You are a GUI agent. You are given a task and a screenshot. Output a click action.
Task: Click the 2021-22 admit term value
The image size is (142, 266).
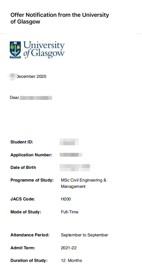coord(68,248)
